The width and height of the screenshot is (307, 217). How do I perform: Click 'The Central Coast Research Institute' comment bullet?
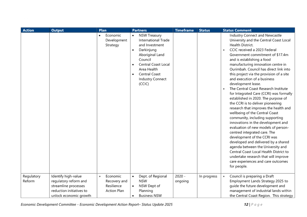(x=258, y=89)
